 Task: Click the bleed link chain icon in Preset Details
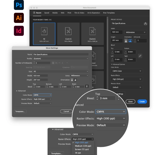(140, 56)
